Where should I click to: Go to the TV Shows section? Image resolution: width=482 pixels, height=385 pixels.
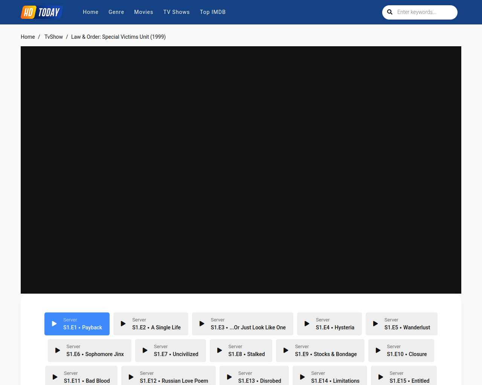coord(177,12)
